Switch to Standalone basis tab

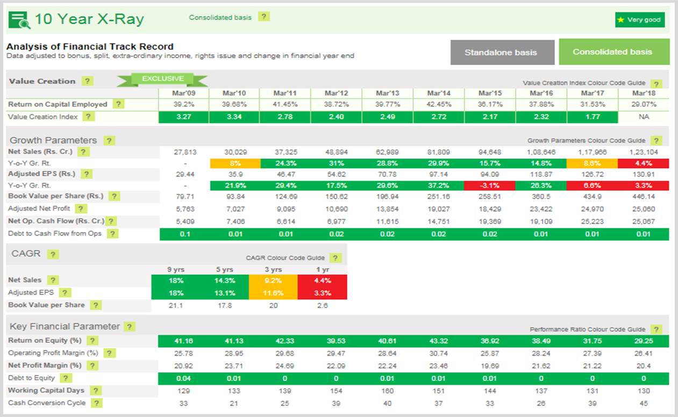[501, 52]
